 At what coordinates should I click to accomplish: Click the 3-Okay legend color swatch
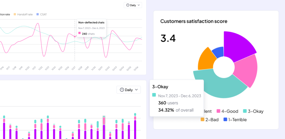click(245, 111)
